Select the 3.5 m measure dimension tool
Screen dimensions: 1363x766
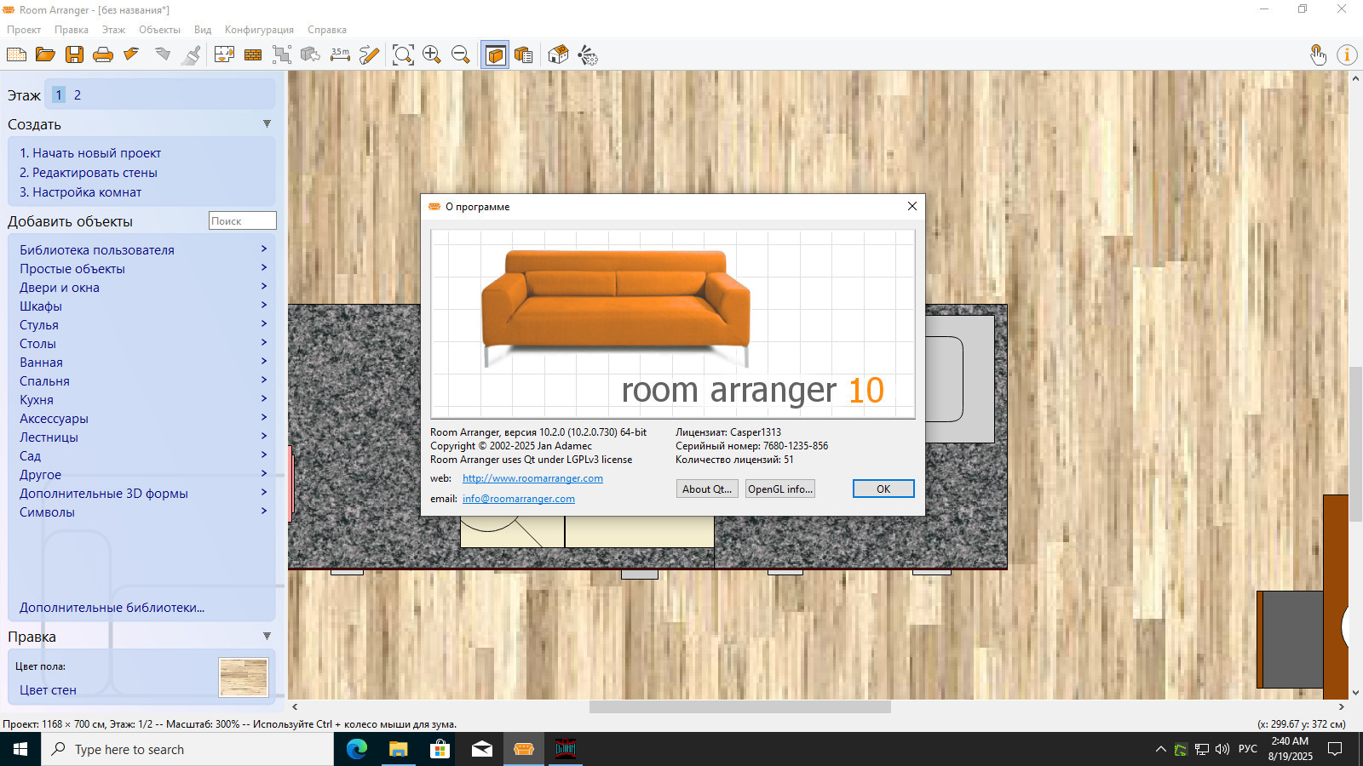coord(340,54)
